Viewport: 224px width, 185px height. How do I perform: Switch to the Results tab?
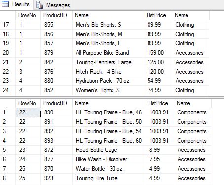16,4
